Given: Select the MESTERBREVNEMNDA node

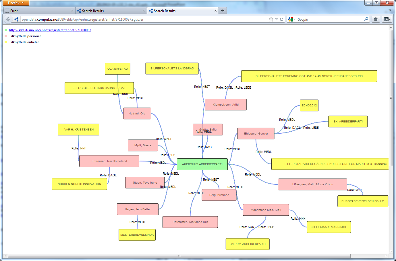Looking at the screenshot, I should 137,235.
